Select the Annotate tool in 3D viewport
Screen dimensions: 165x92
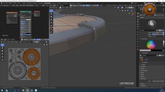click(x=51, y=32)
